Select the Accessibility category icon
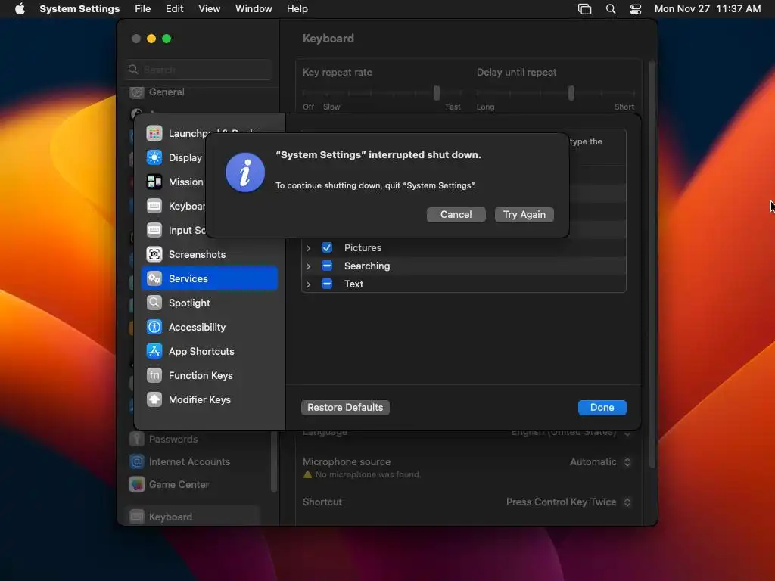 (x=154, y=327)
